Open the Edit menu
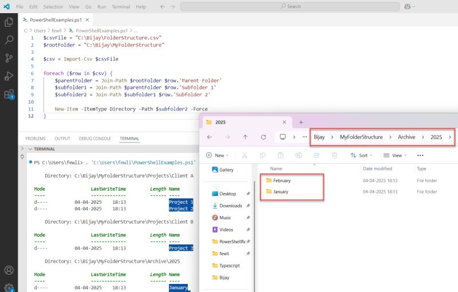Screen dimensions: 458x292 point(33,6)
